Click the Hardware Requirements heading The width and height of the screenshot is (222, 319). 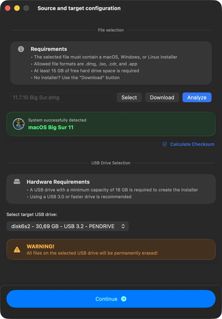tap(58, 182)
